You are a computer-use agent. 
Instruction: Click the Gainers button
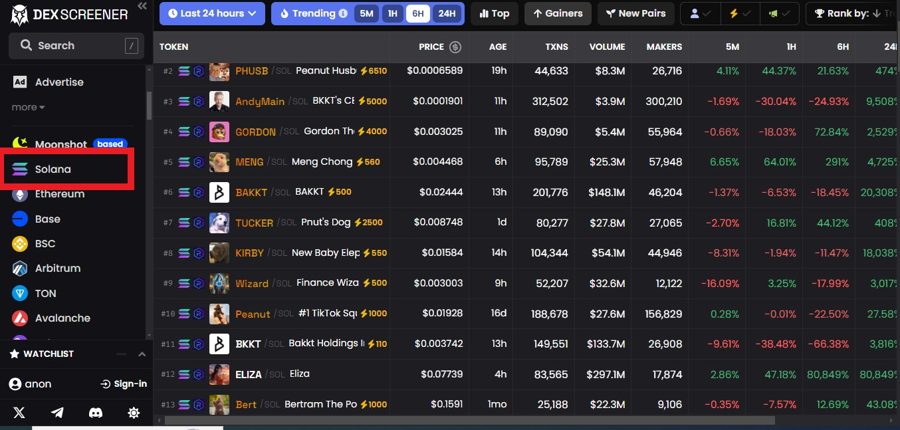pyautogui.click(x=558, y=13)
